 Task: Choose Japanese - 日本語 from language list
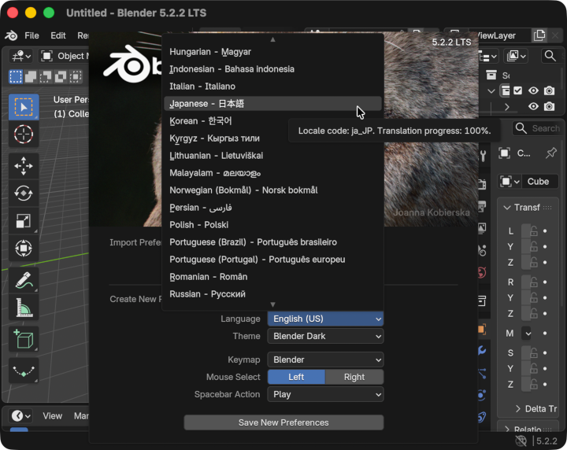tap(273, 104)
